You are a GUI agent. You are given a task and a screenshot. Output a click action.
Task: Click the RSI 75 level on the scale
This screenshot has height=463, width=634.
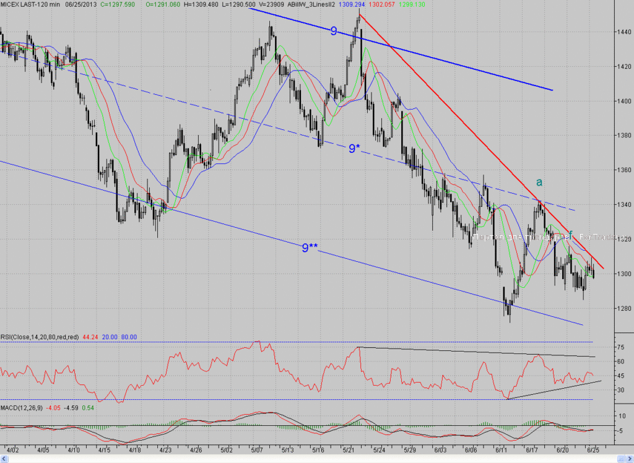point(621,347)
